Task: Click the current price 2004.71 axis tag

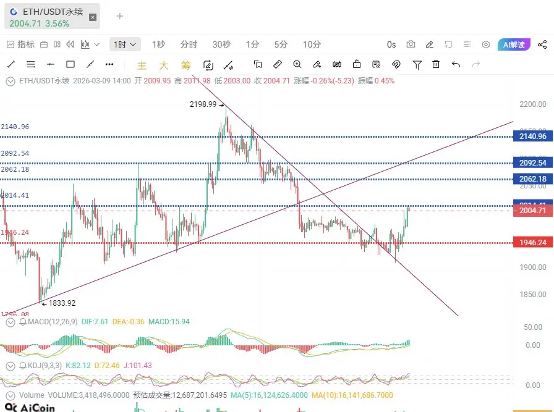Action: pyautogui.click(x=533, y=211)
